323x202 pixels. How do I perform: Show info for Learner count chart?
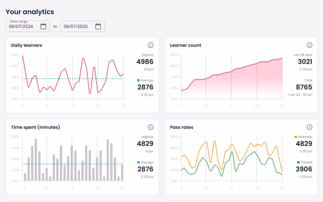coord(309,45)
